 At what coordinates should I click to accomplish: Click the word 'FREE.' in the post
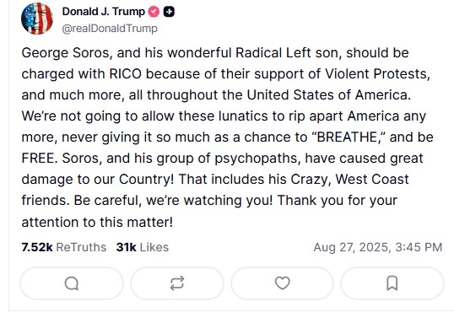pos(39,159)
